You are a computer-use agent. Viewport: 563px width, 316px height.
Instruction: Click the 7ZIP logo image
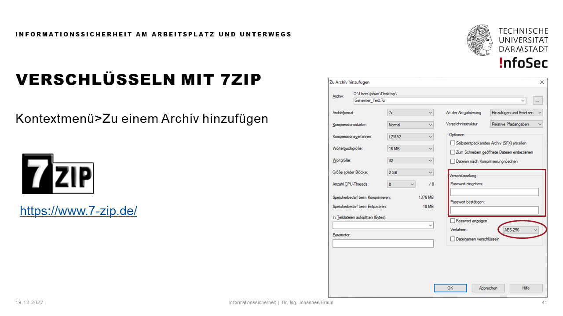point(58,174)
